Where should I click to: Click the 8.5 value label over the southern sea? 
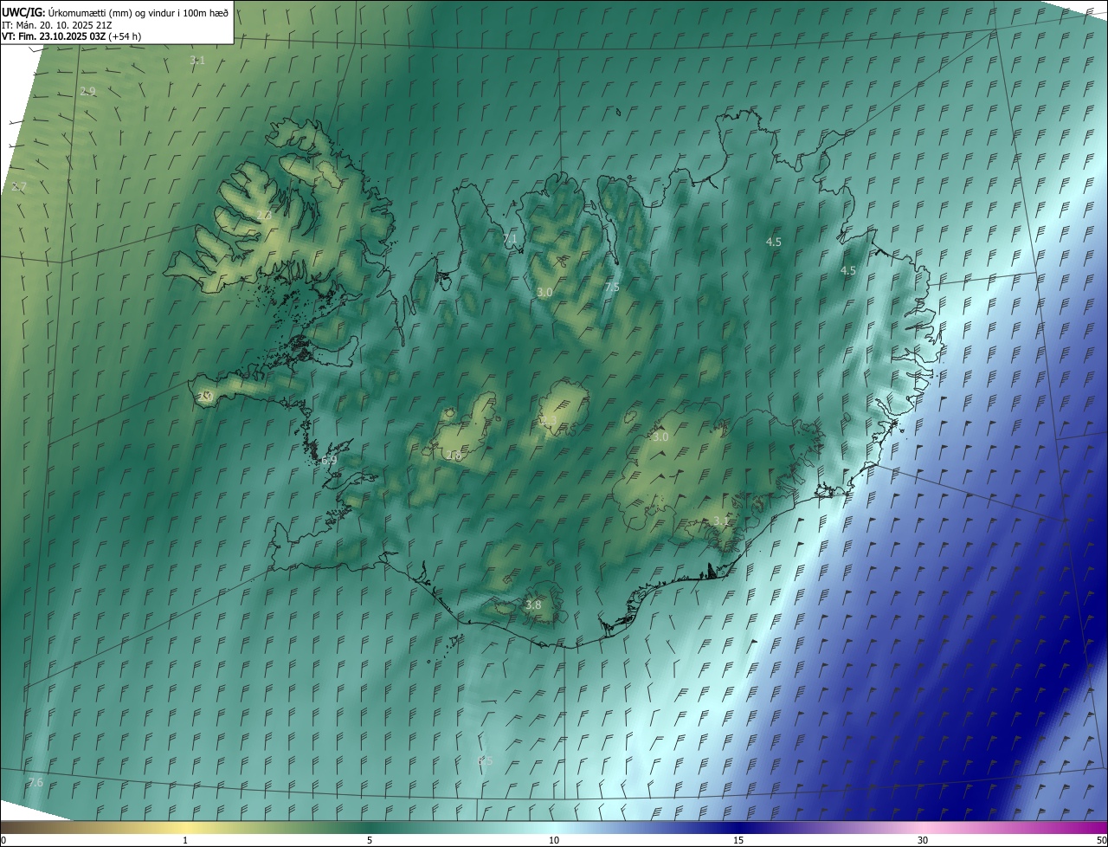[486, 760]
